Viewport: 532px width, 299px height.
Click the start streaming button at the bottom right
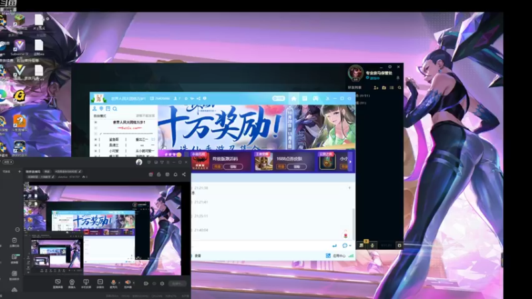point(178,284)
